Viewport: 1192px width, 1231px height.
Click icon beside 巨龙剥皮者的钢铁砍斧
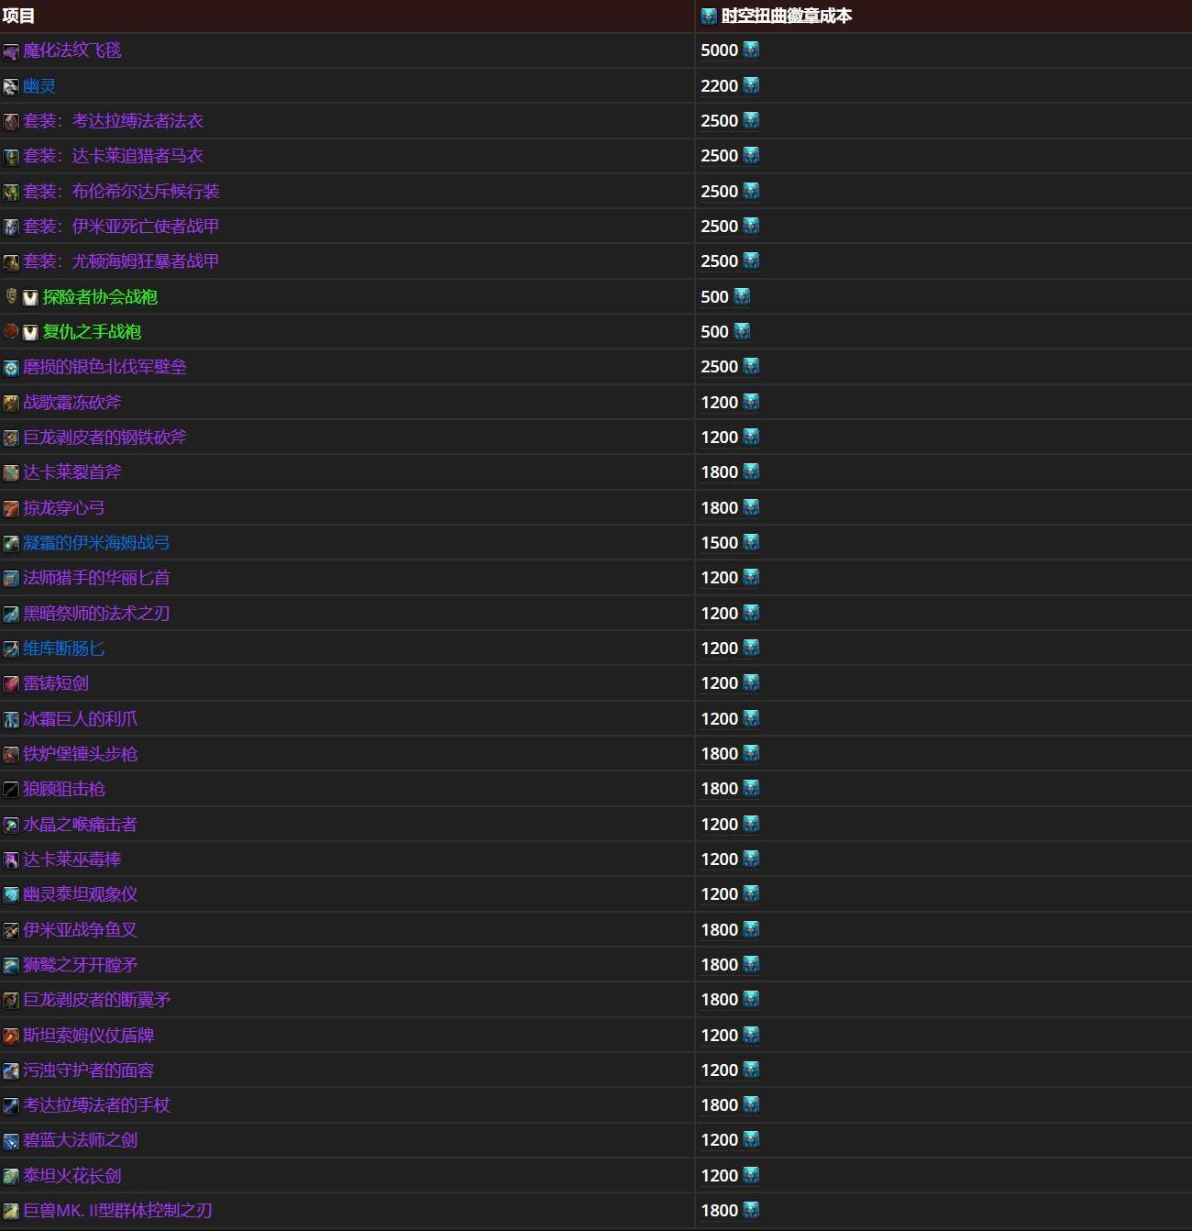11,438
